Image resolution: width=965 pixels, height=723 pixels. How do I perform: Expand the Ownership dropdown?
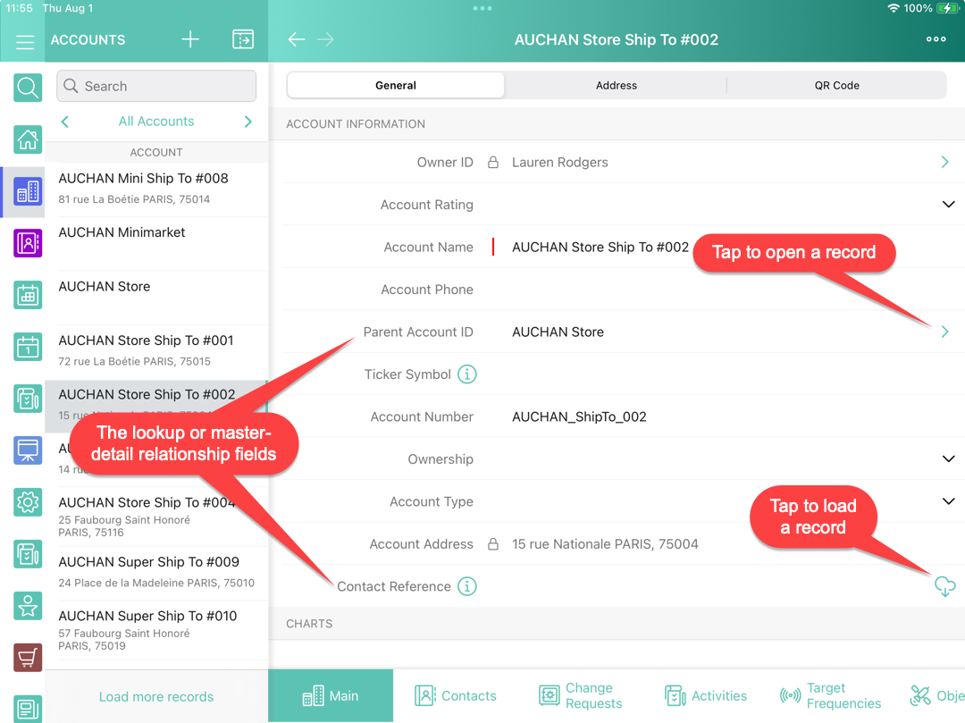pos(948,459)
